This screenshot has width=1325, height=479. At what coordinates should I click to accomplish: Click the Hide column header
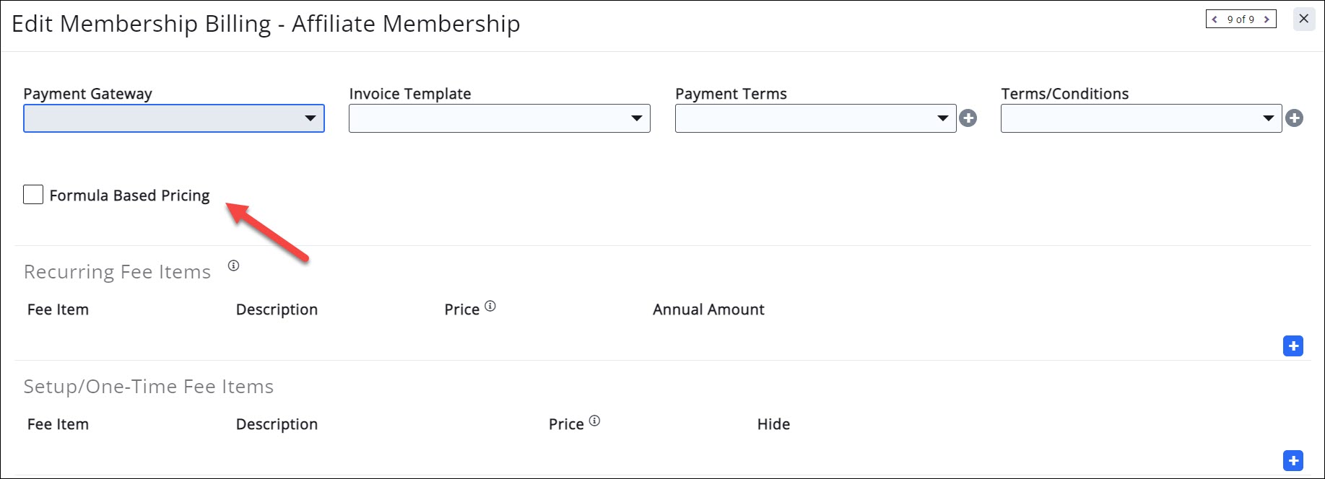(x=773, y=423)
